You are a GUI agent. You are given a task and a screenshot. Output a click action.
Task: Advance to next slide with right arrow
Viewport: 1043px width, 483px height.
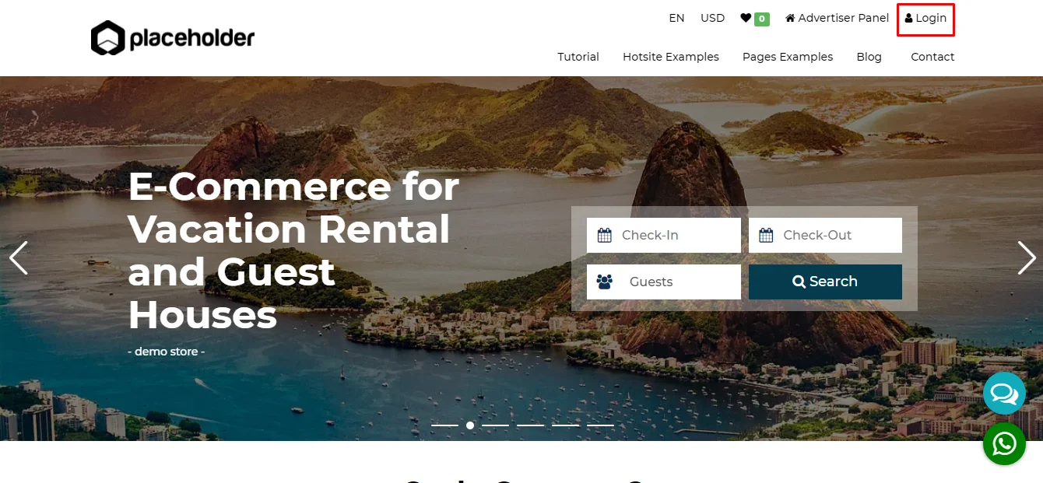pos(1027,257)
